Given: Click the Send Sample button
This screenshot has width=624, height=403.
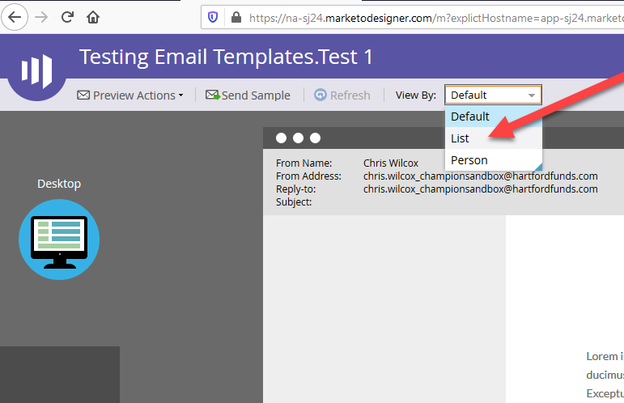Looking at the screenshot, I should coord(248,95).
